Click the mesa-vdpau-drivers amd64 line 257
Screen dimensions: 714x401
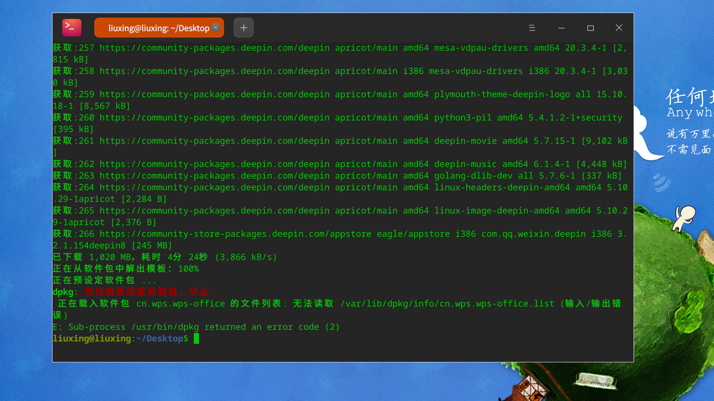tap(340, 53)
